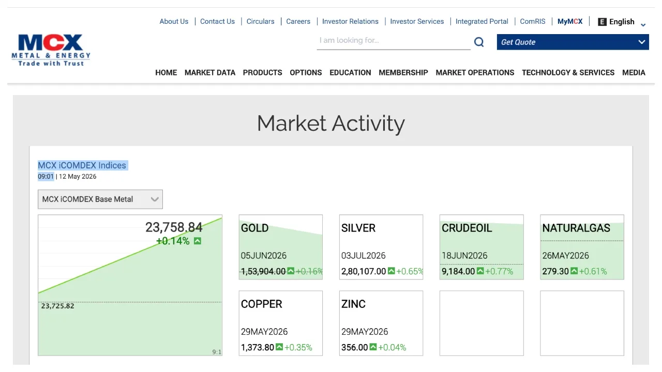This screenshot has width=662, height=372.
Task: Click the green up arrow in the NATURALGAS card
Action: 574,271
